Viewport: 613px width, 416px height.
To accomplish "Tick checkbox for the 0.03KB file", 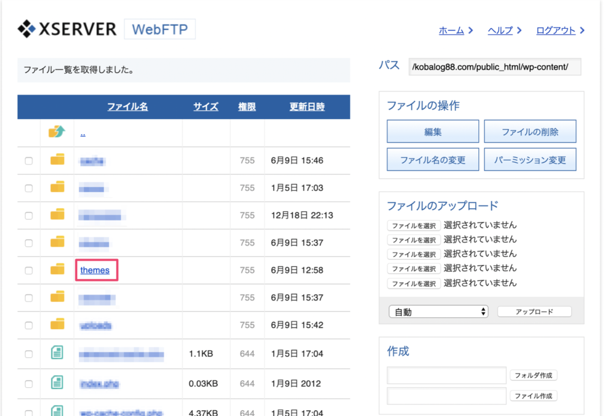I will tap(29, 384).
